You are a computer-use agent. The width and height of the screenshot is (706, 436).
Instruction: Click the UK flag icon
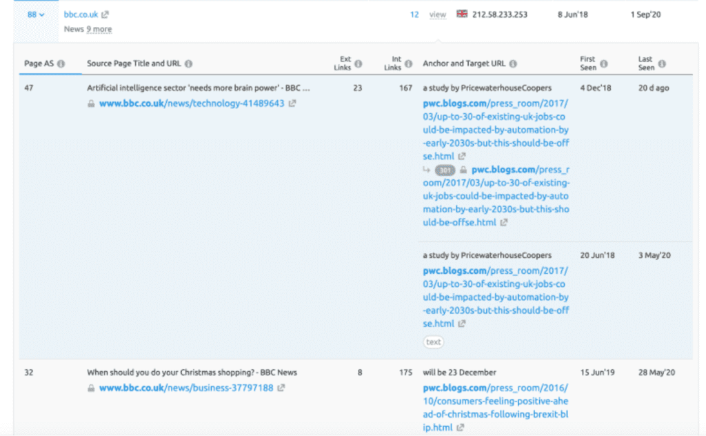pyautogui.click(x=462, y=14)
